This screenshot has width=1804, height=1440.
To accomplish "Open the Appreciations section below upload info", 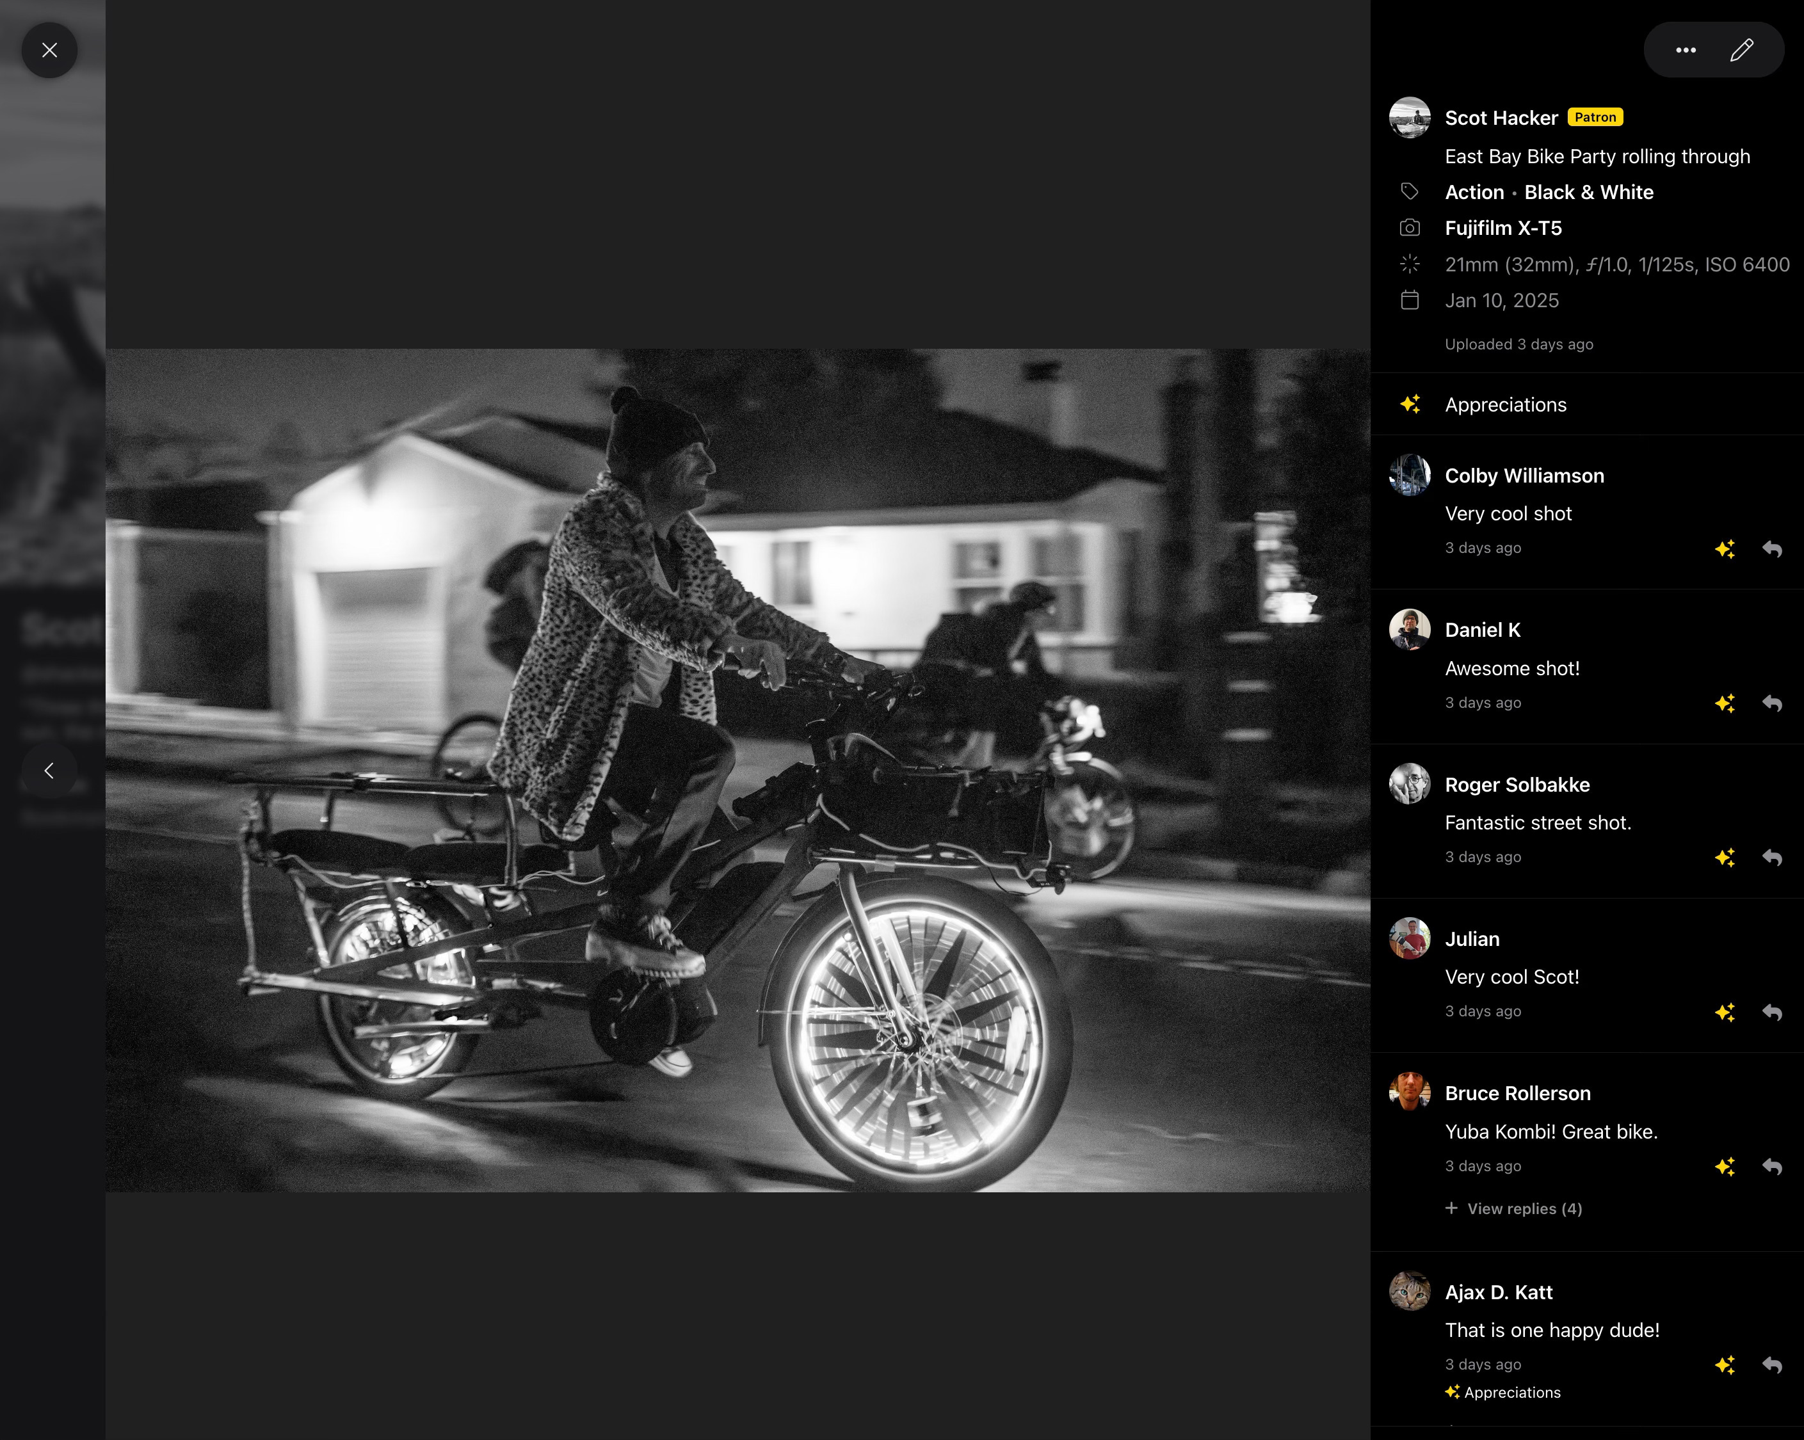I will pyautogui.click(x=1504, y=405).
